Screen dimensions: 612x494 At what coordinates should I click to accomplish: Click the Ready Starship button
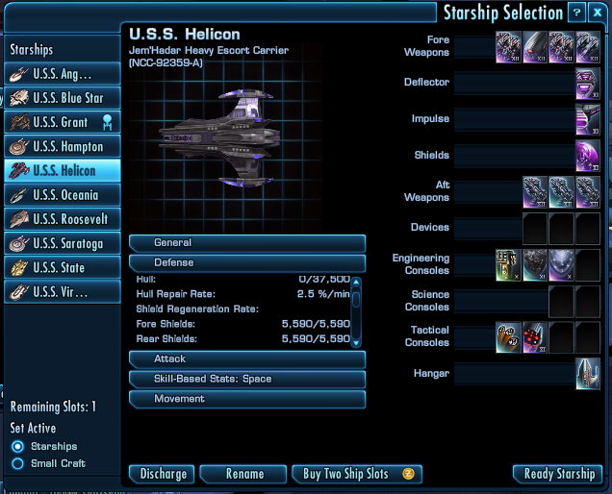click(558, 474)
